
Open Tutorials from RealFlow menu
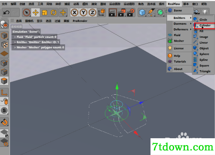coord(180,62)
